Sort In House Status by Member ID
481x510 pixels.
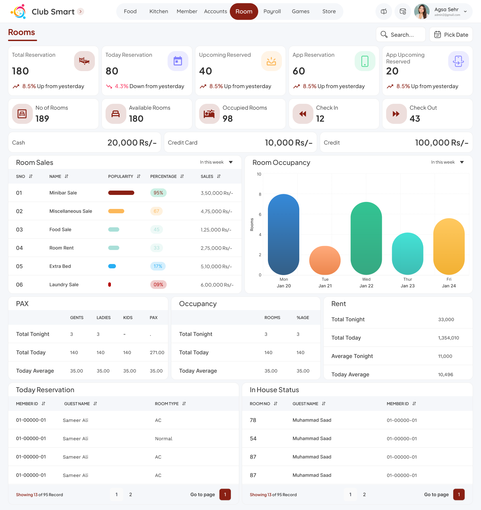[414, 404]
